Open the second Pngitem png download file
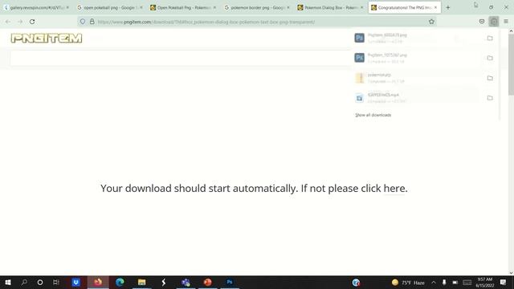514x289 pixels. point(416,58)
